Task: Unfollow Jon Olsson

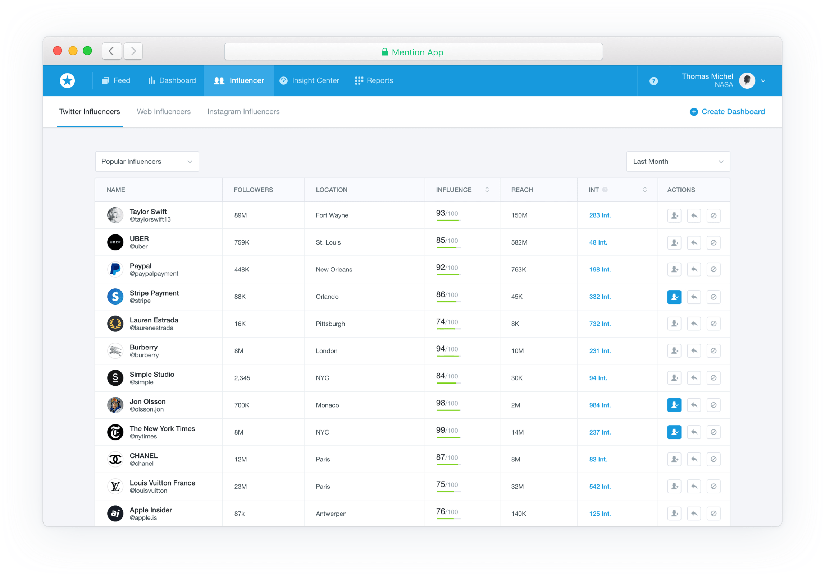Action: coord(674,405)
